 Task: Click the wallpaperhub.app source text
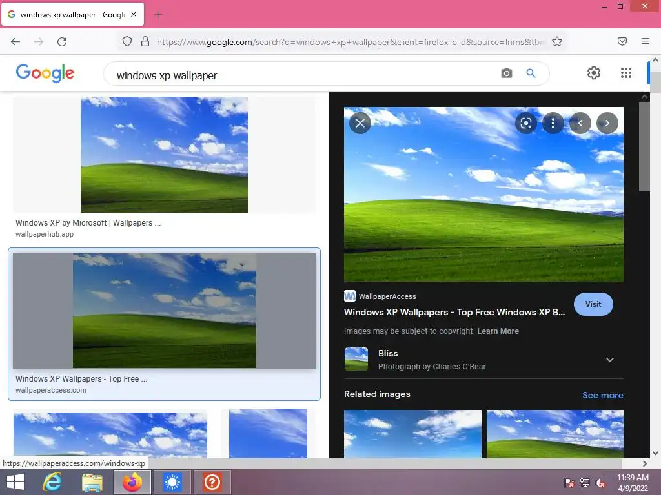pyautogui.click(x=45, y=234)
